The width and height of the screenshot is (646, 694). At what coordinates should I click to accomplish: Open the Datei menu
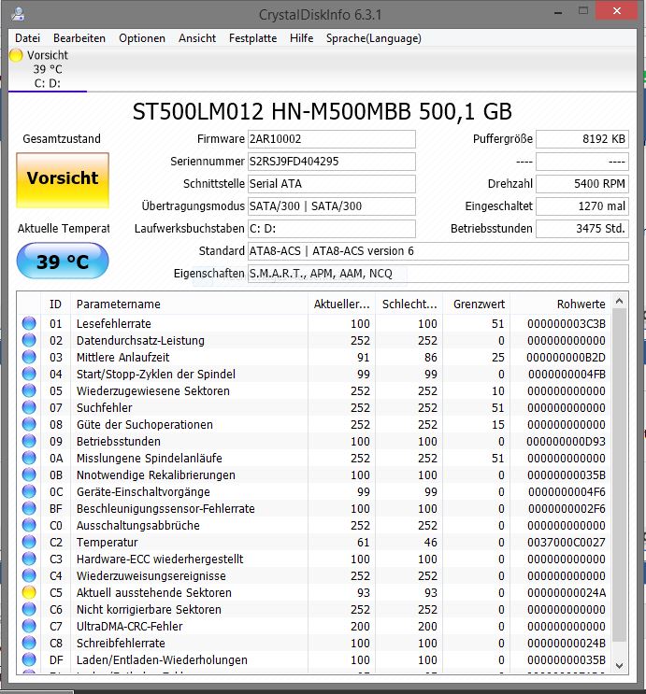27,38
